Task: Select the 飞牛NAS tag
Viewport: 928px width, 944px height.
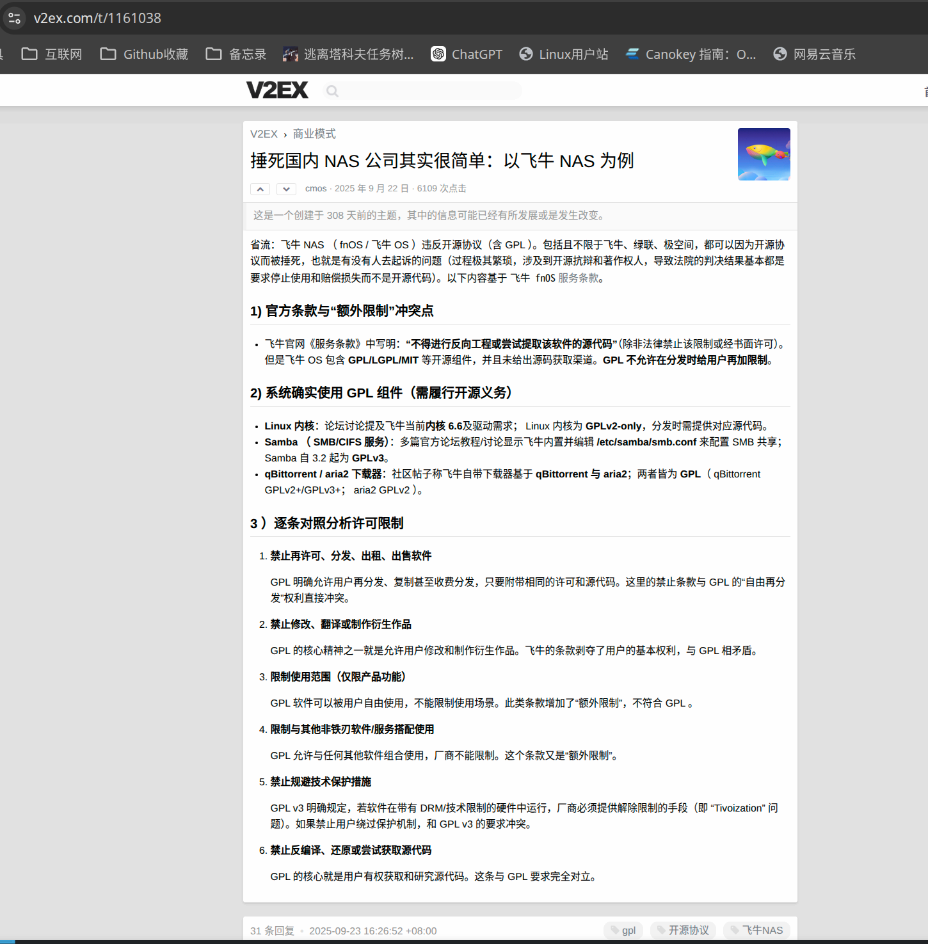Action: pyautogui.click(x=757, y=930)
